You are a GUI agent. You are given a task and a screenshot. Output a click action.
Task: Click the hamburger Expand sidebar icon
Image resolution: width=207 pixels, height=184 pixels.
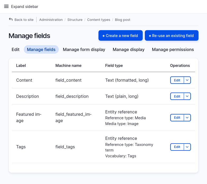[x=6, y=6]
